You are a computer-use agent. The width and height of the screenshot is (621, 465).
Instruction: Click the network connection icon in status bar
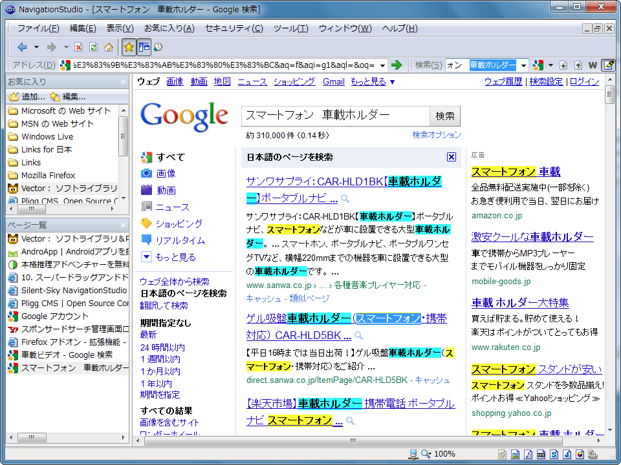click(x=413, y=454)
